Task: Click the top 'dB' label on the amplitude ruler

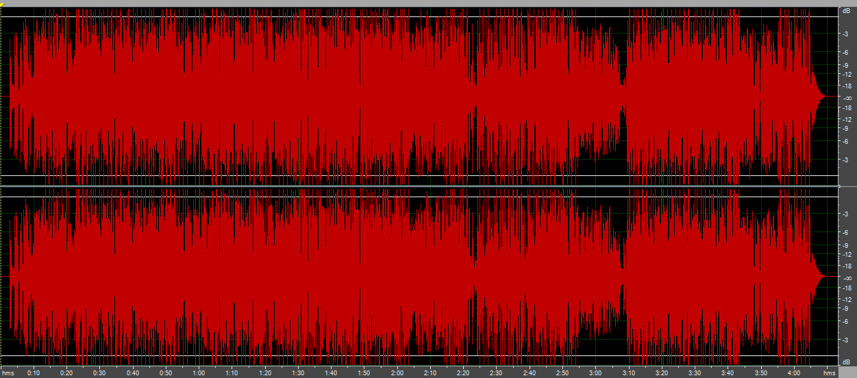Action: pyautogui.click(x=847, y=12)
